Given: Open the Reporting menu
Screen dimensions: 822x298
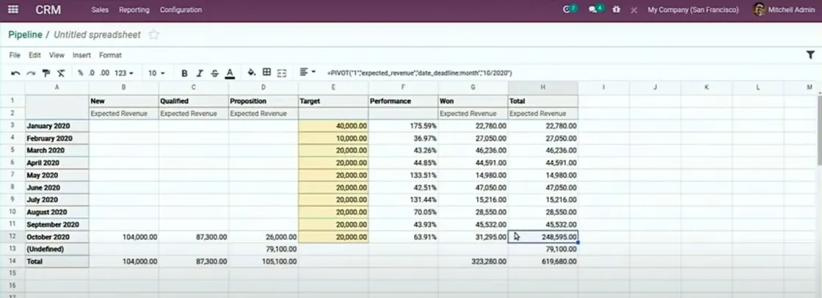Looking at the screenshot, I should (x=134, y=10).
